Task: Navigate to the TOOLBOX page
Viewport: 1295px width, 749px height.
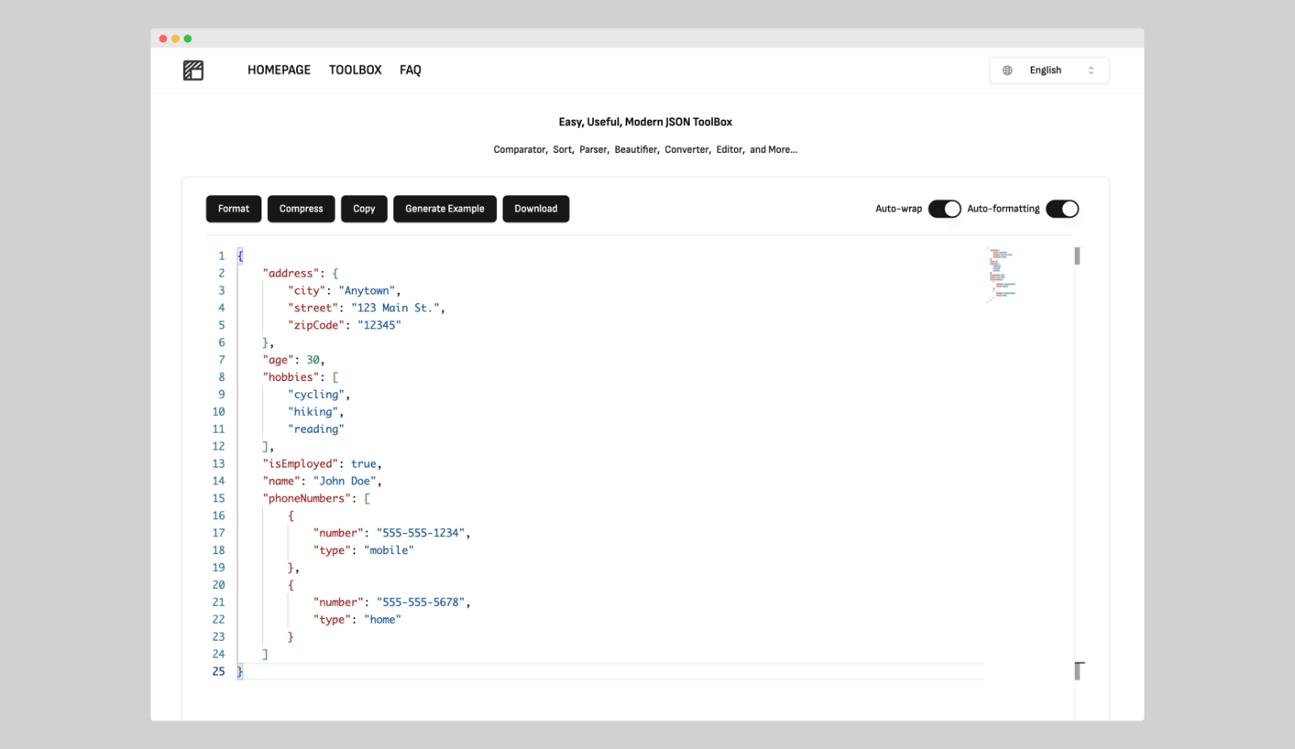Action: tap(355, 70)
